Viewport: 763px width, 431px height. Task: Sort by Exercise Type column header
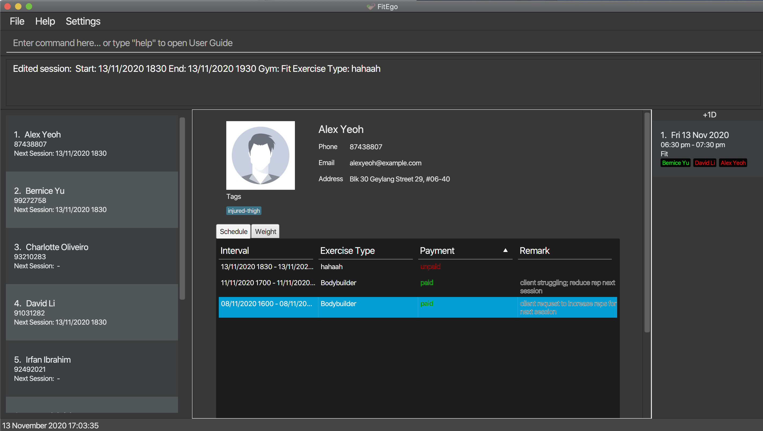pos(347,251)
